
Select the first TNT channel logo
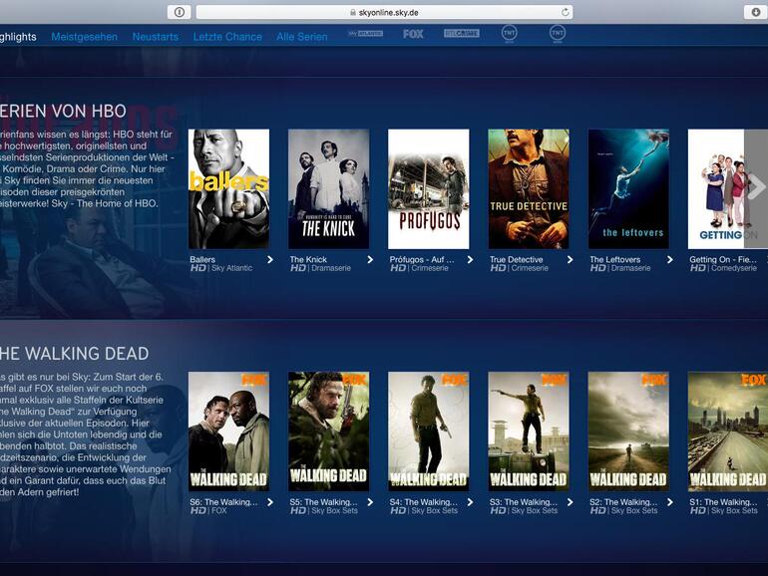(510, 33)
